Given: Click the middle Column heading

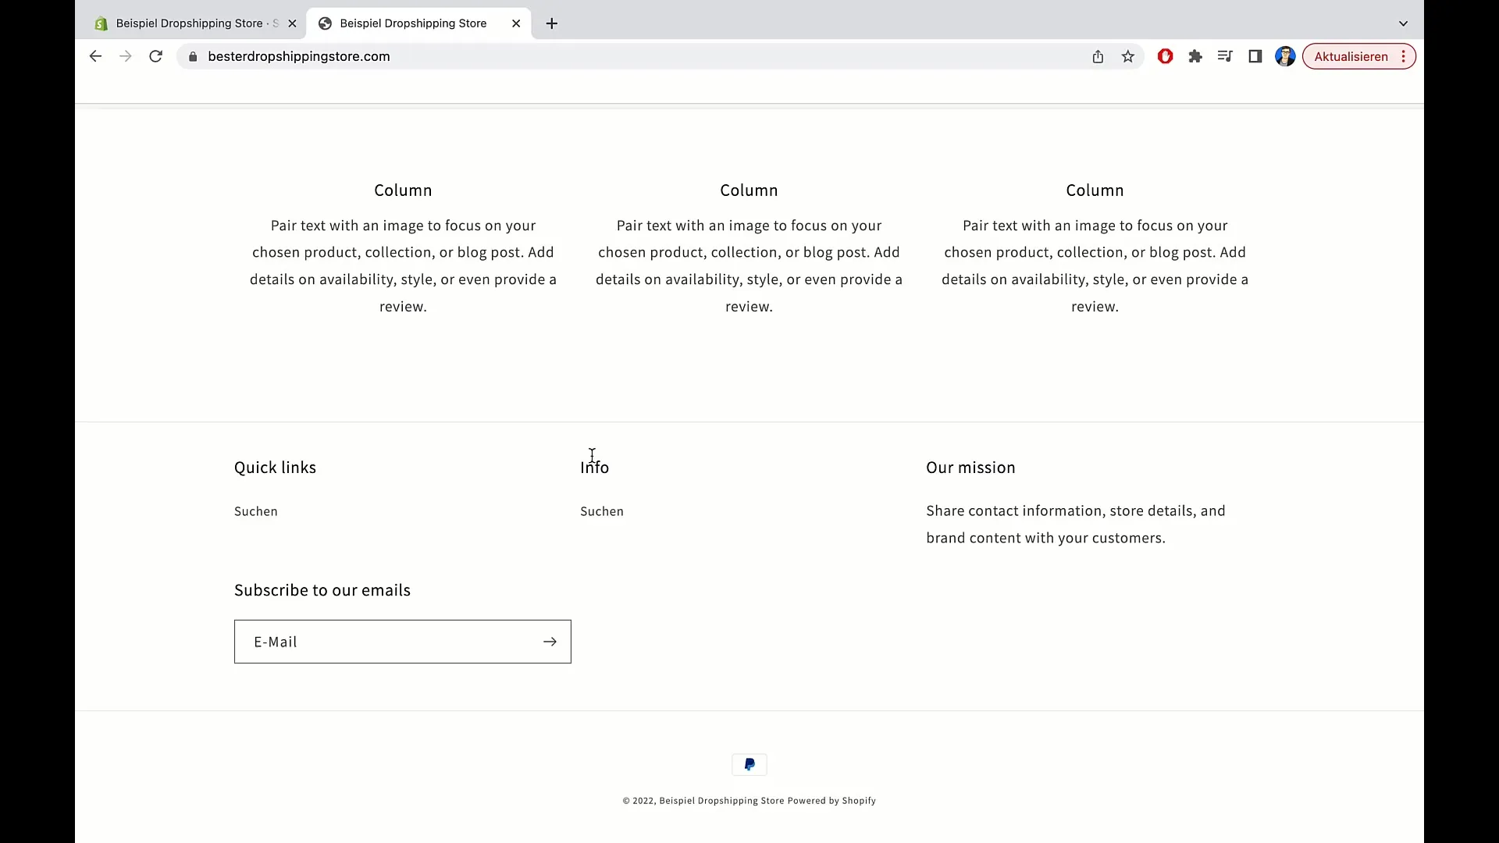Looking at the screenshot, I should click(x=749, y=190).
